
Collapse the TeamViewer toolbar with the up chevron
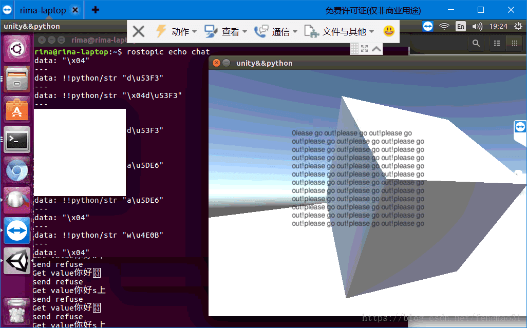[377, 49]
